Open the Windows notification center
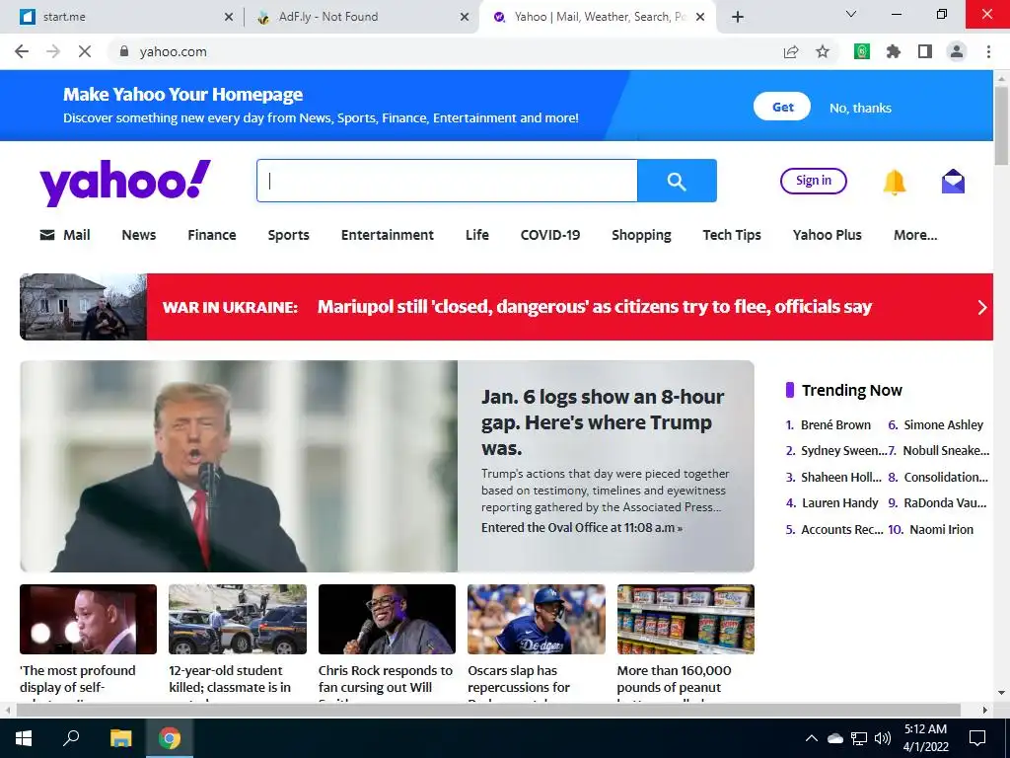 (x=977, y=738)
